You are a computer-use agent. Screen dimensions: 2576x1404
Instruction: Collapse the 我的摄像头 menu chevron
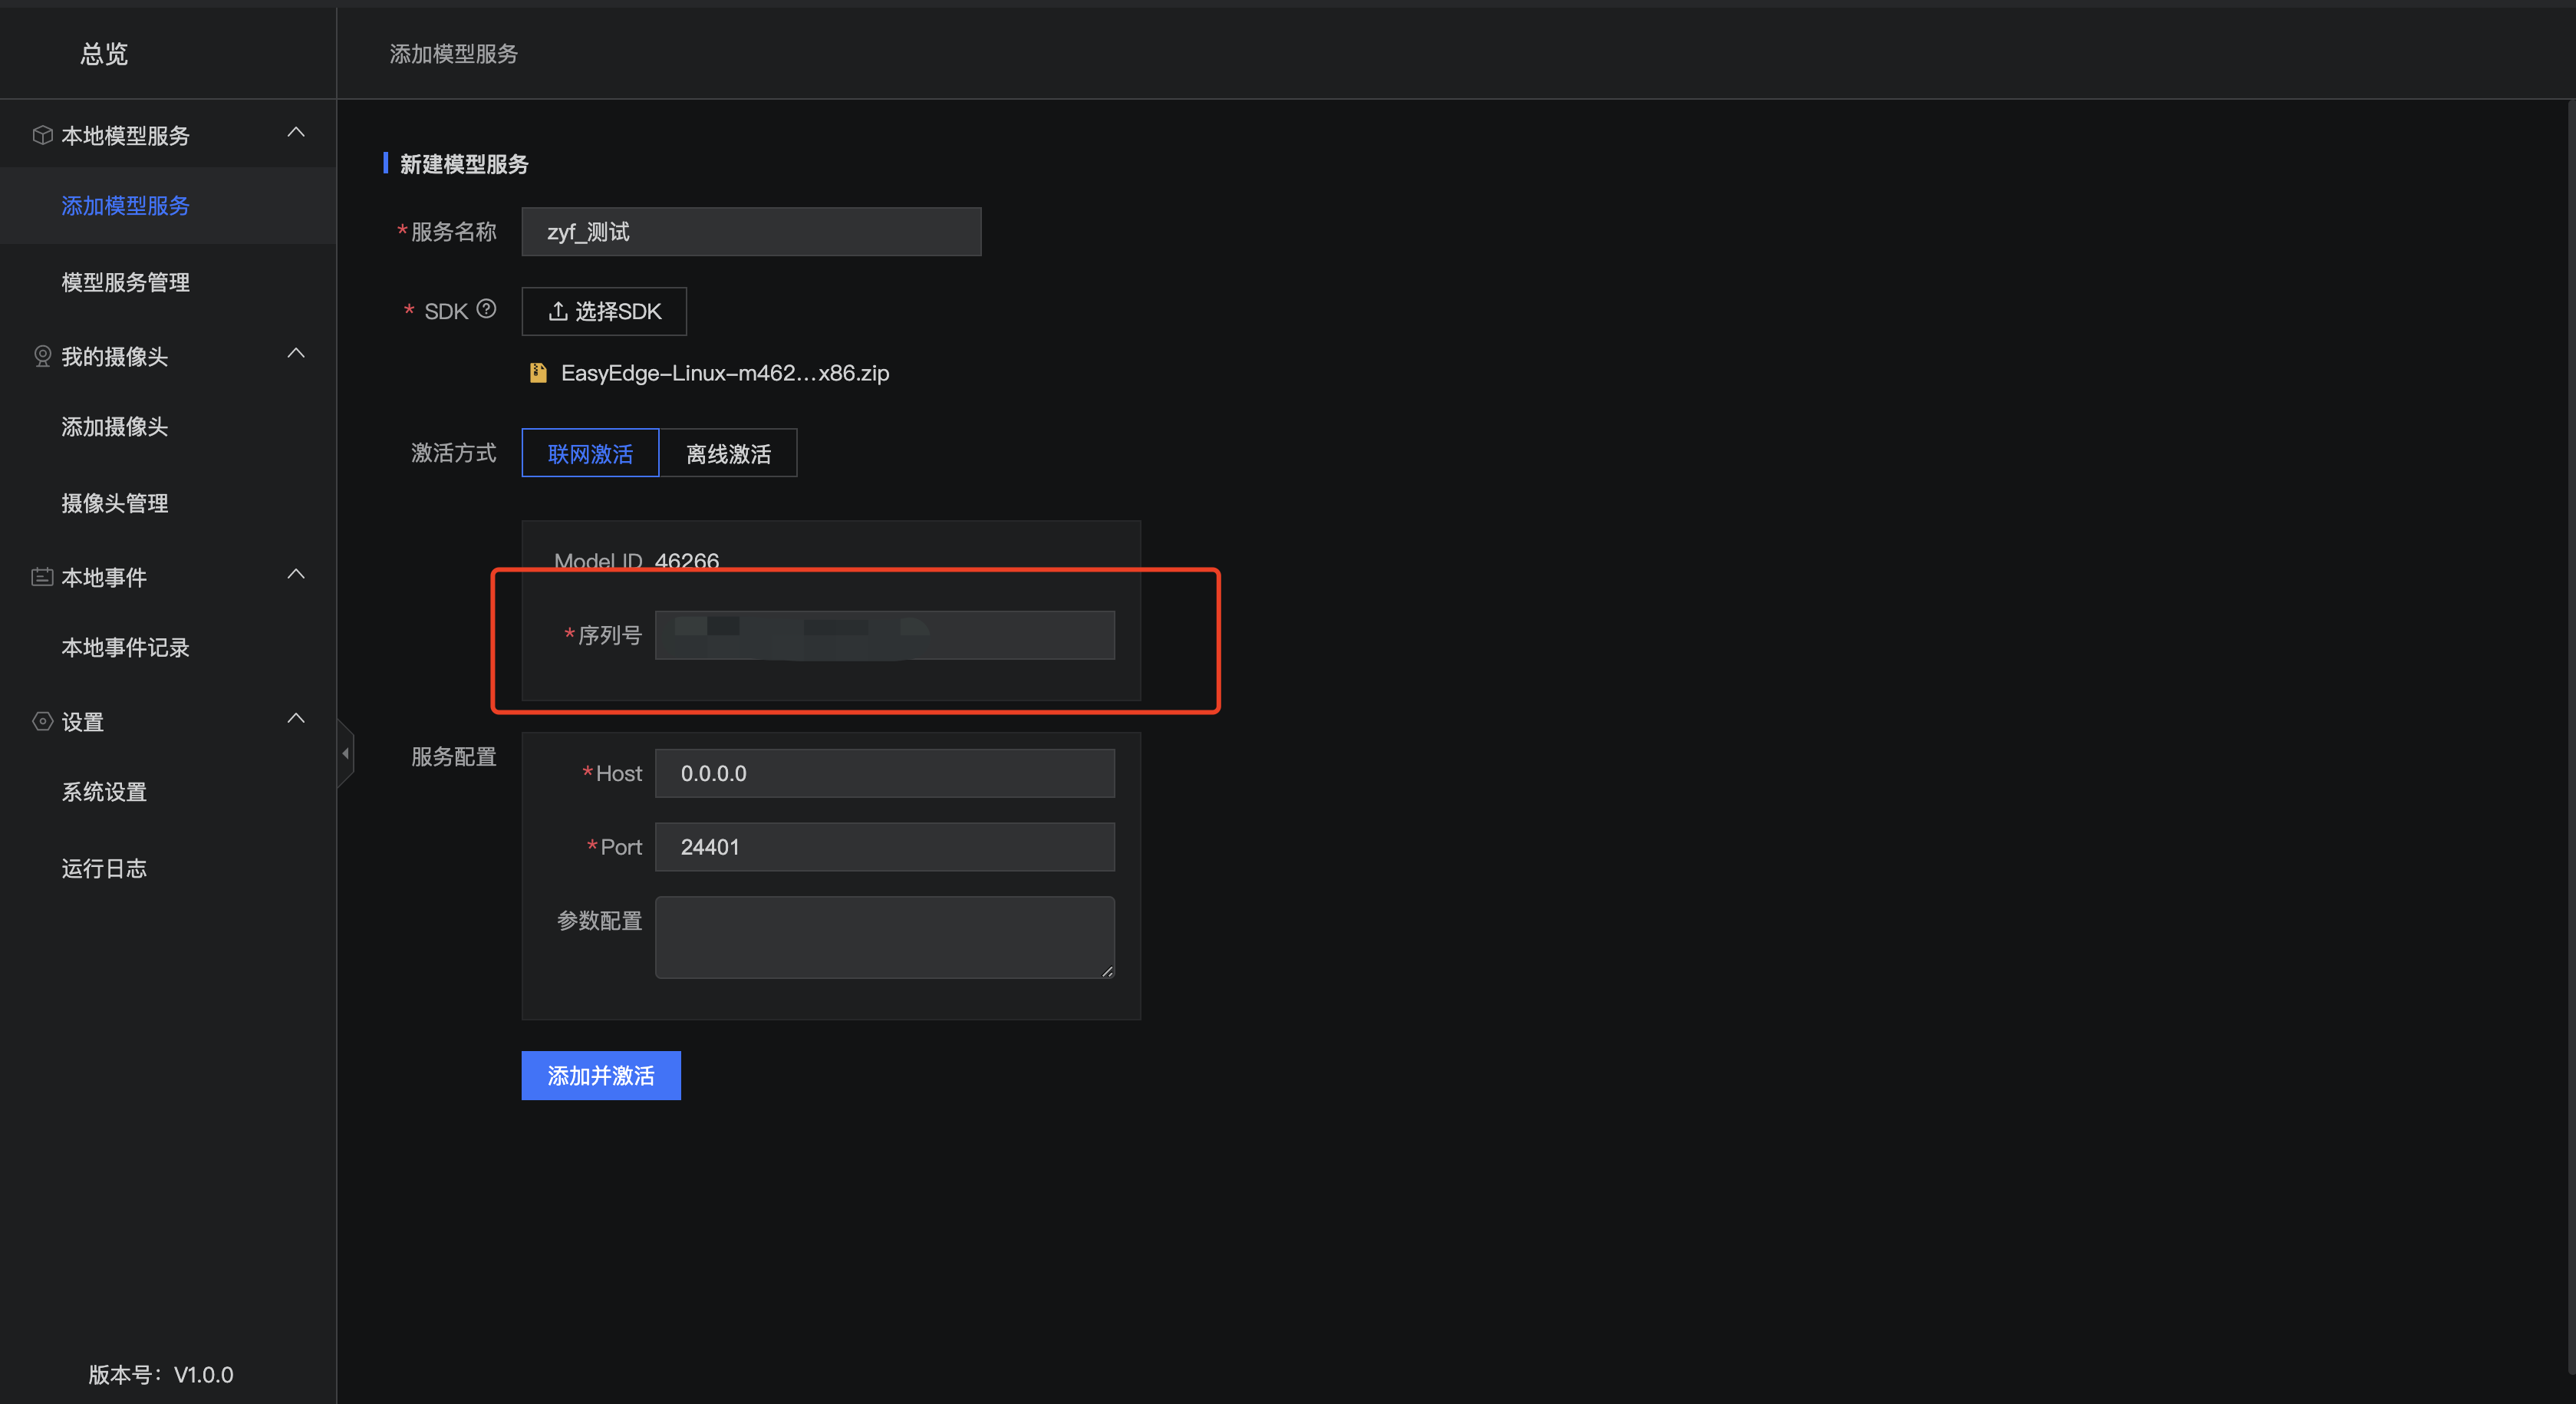coord(296,353)
